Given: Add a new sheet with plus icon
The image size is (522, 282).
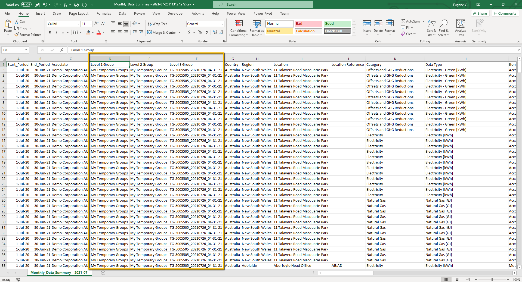Looking at the screenshot, I should tap(103, 273).
